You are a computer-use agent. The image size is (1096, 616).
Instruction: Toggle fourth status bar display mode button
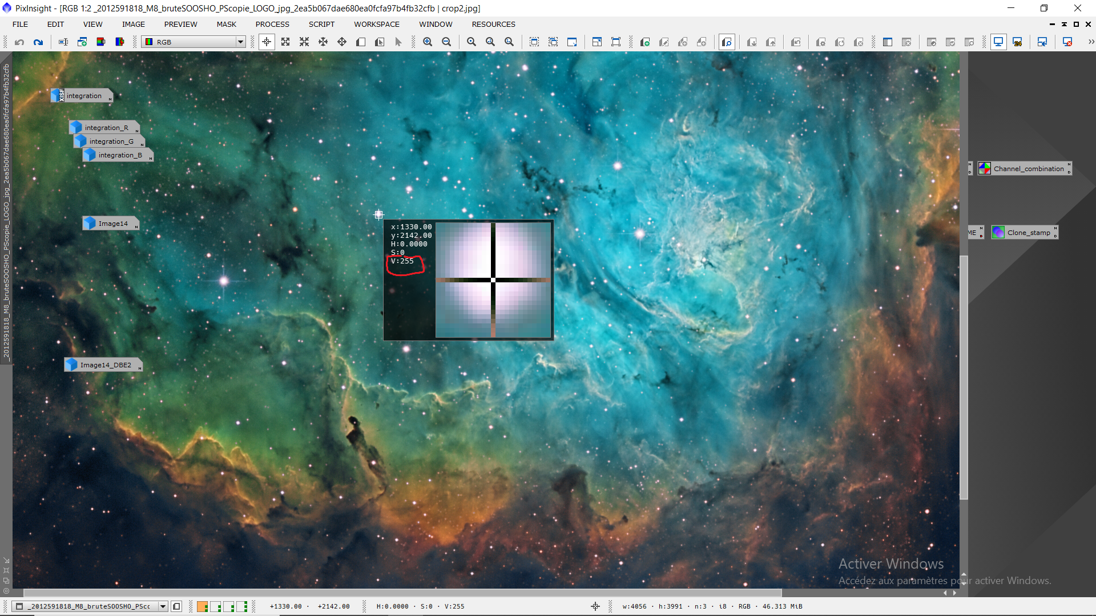coord(242,606)
